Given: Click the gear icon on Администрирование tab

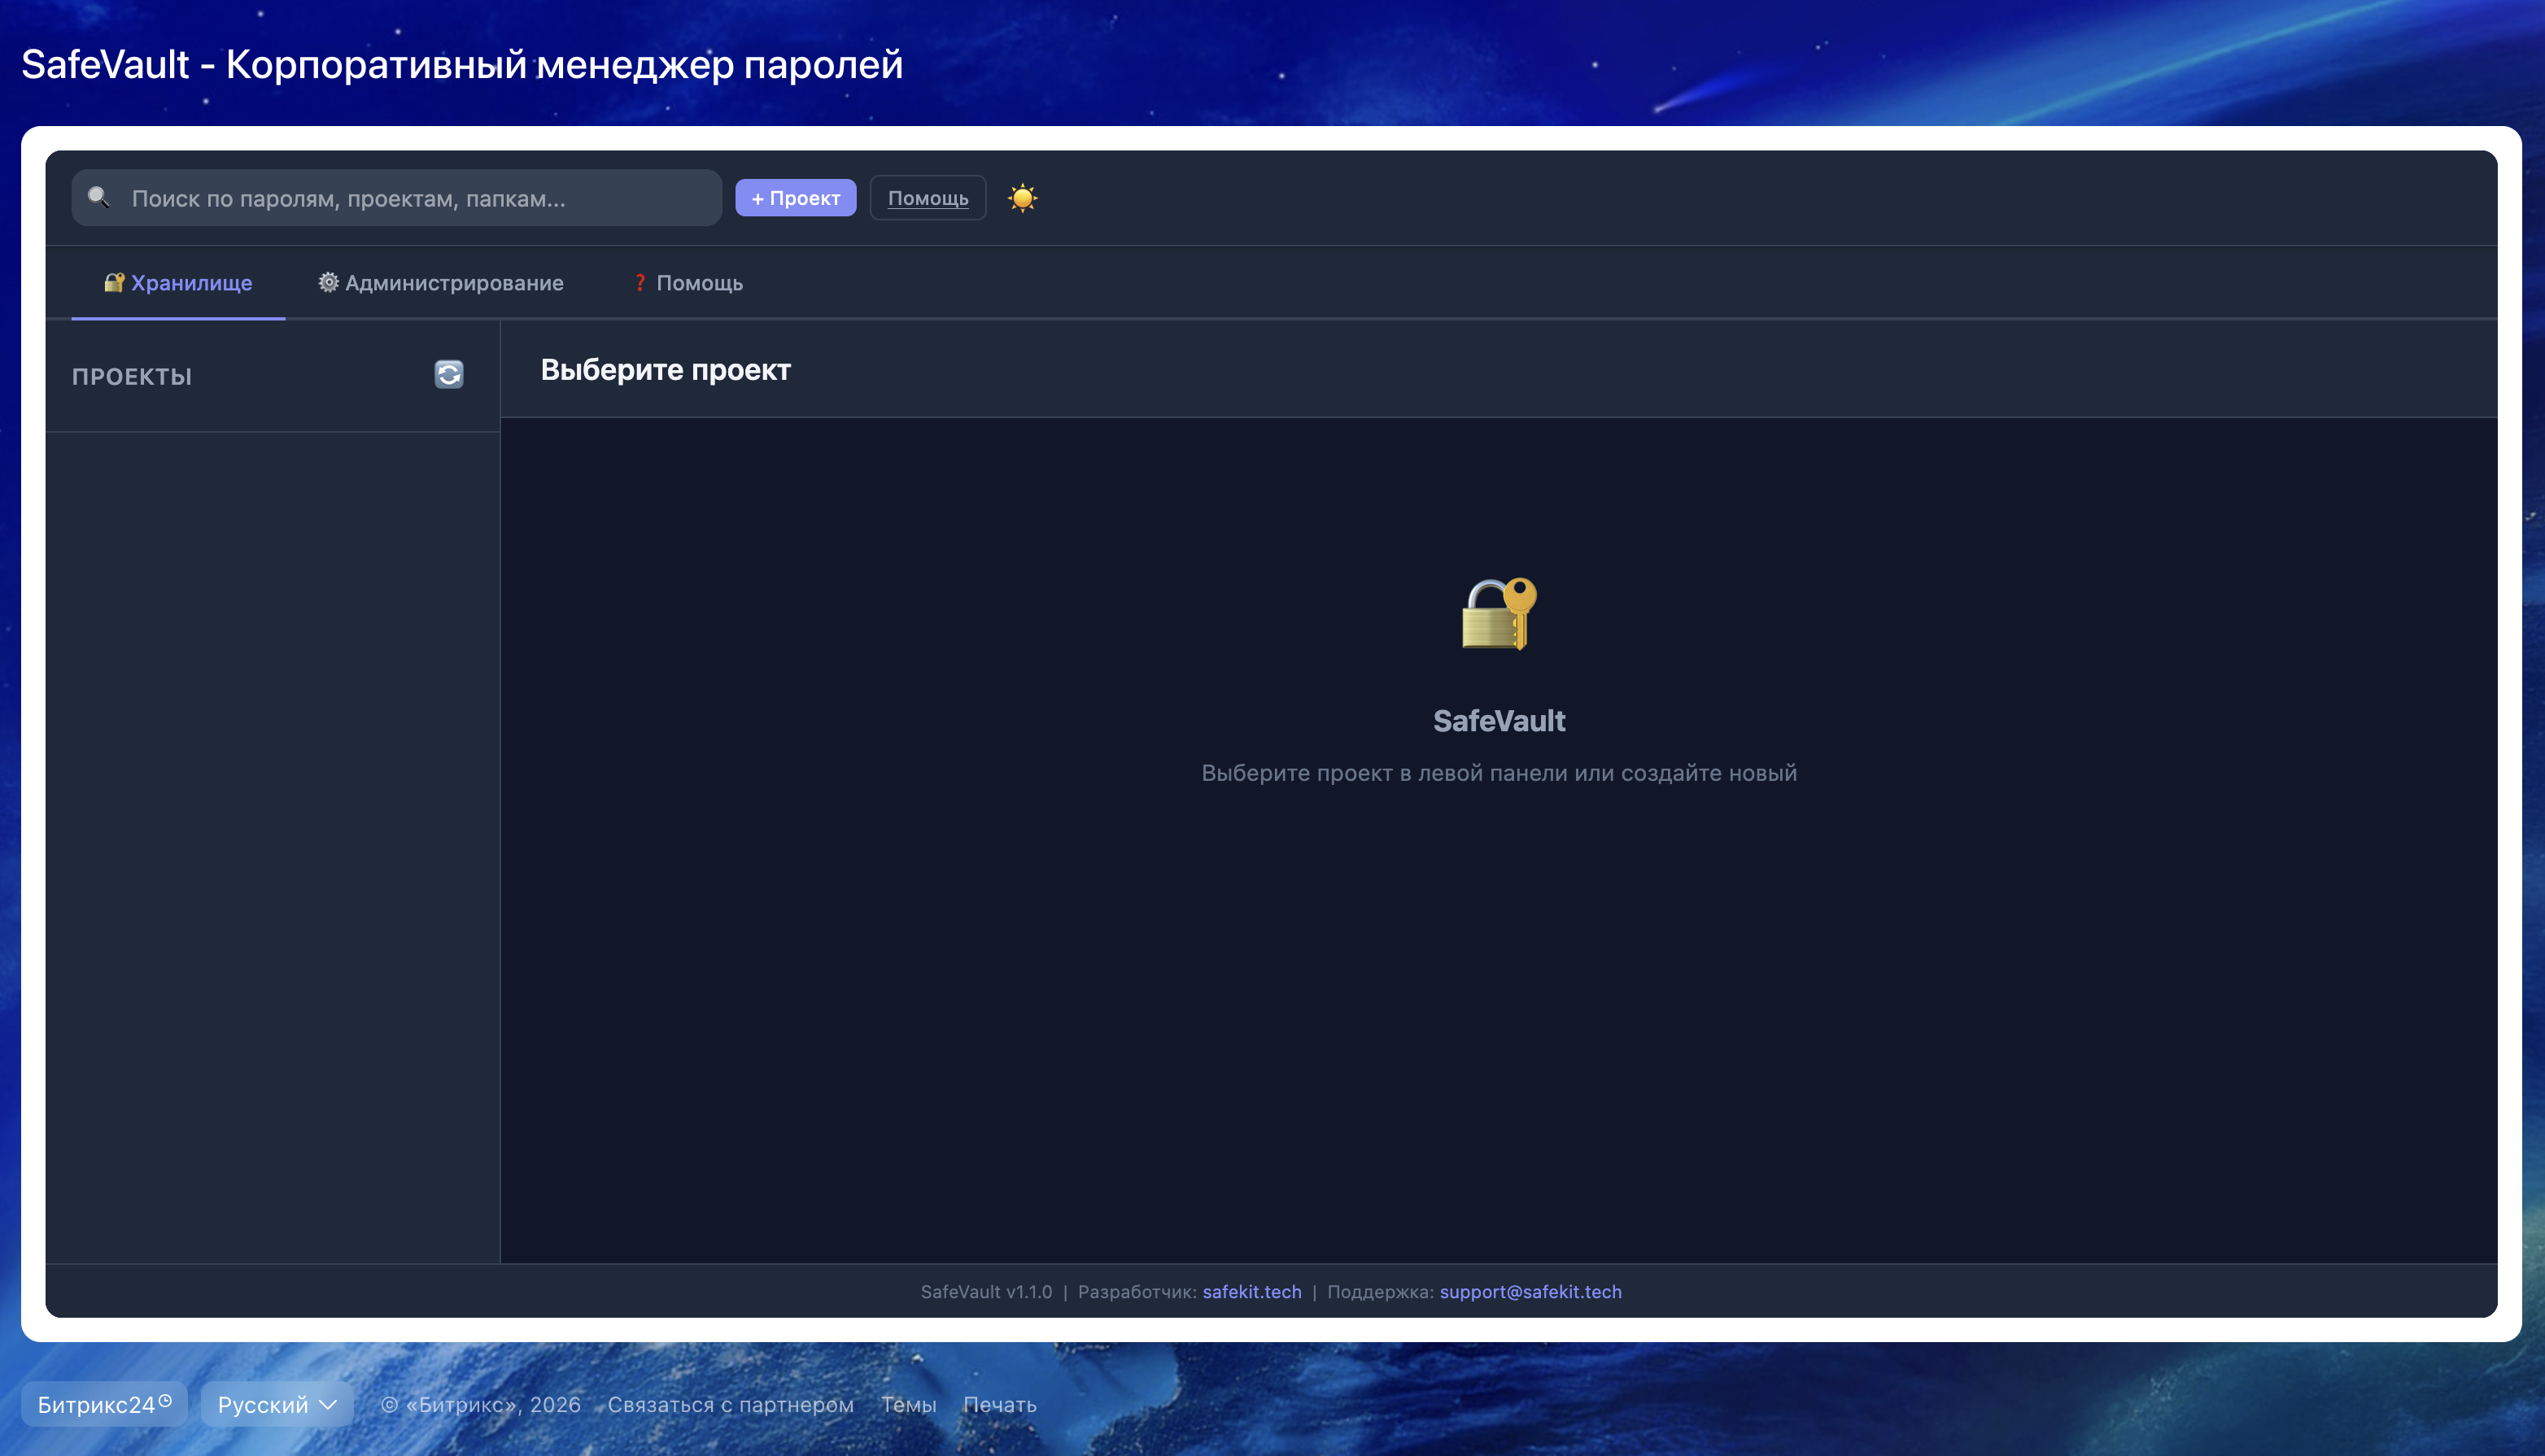Looking at the screenshot, I should [x=328, y=283].
